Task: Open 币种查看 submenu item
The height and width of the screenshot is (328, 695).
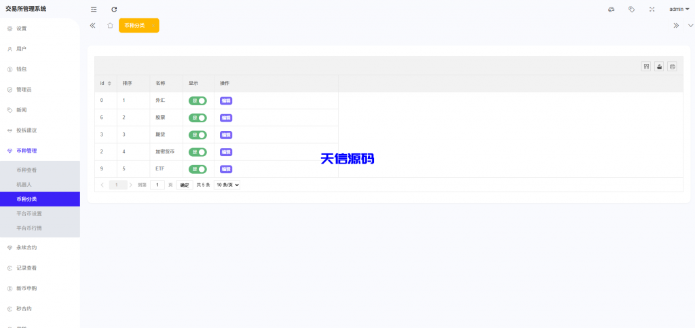Action: [x=40, y=170]
